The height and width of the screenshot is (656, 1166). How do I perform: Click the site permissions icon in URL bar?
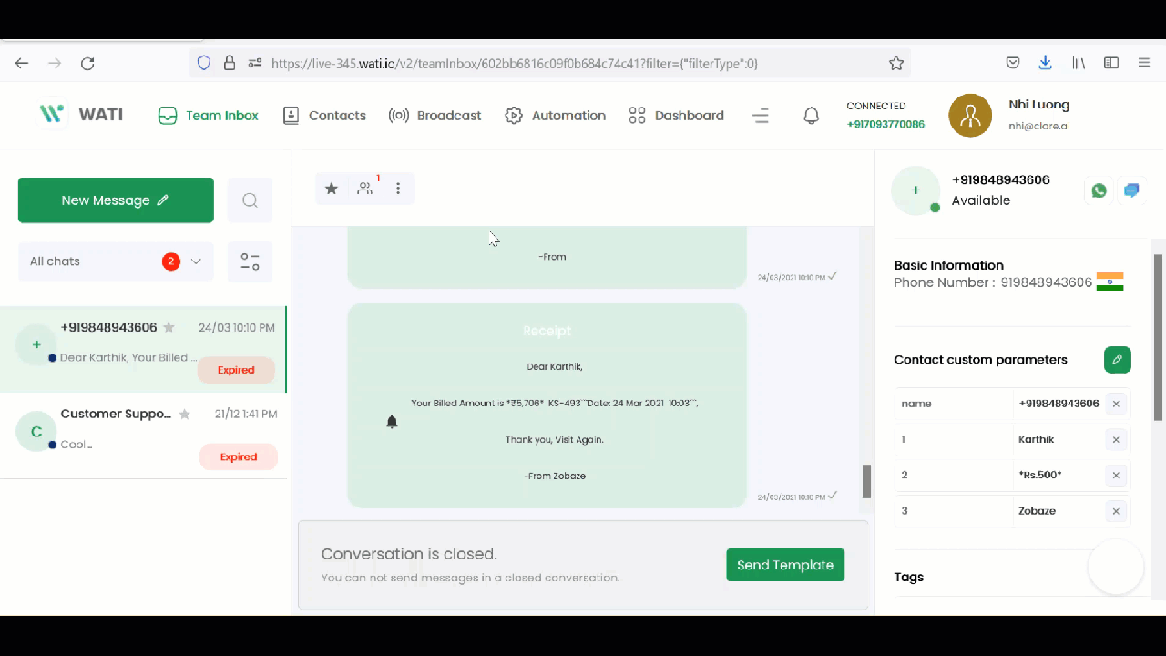(255, 63)
